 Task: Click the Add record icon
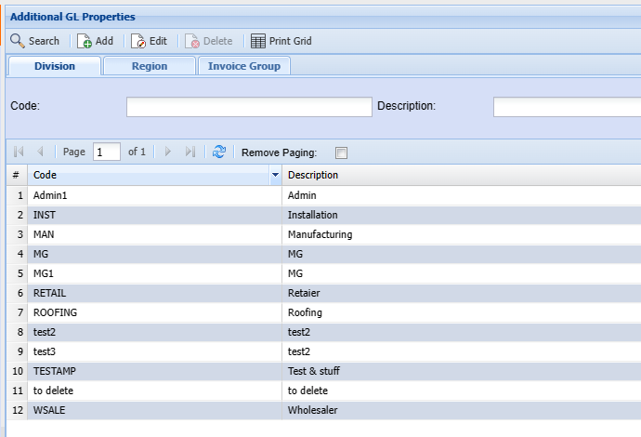click(x=85, y=41)
